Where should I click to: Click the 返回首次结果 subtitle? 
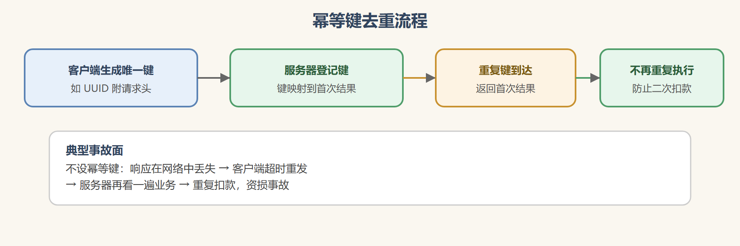[x=506, y=89]
